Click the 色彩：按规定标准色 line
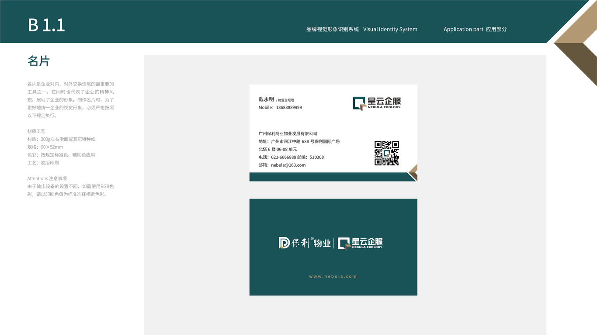This screenshot has height=335, width=597. coord(61,155)
